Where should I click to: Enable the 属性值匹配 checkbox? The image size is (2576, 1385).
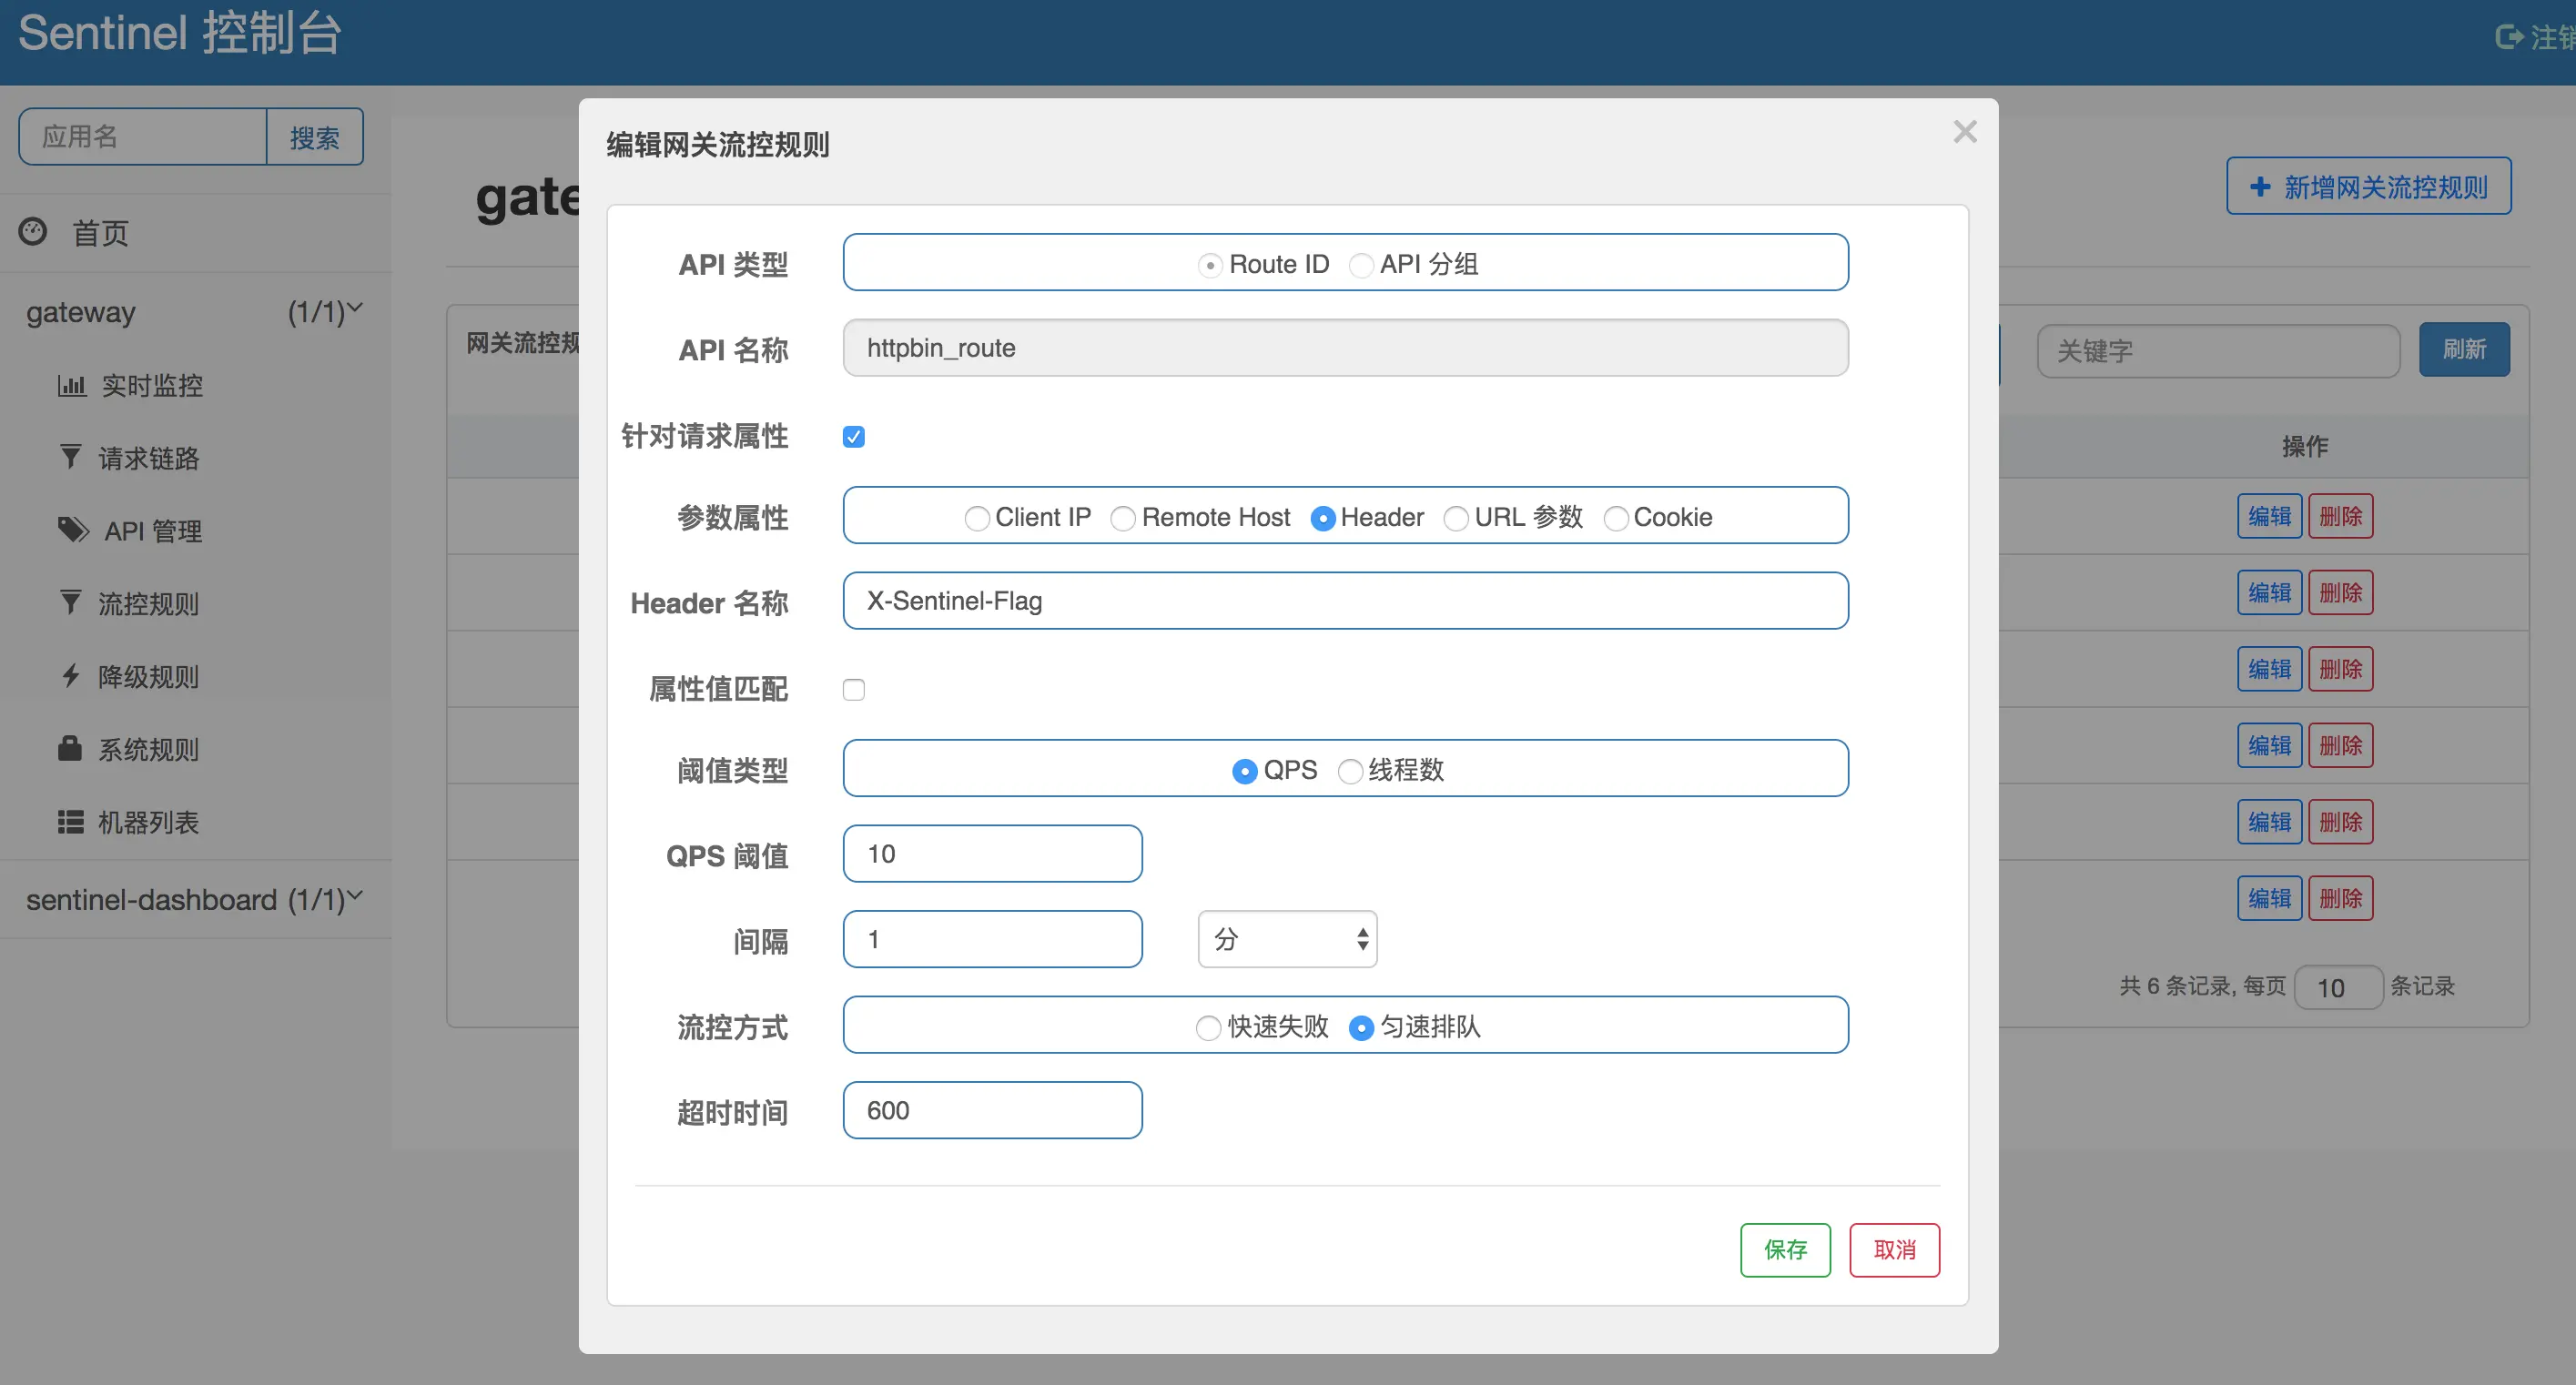pyautogui.click(x=854, y=689)
